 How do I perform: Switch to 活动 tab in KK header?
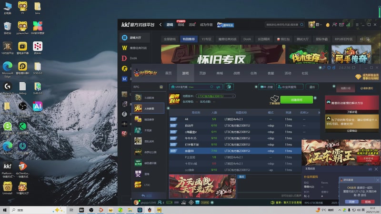coord(192,25)
